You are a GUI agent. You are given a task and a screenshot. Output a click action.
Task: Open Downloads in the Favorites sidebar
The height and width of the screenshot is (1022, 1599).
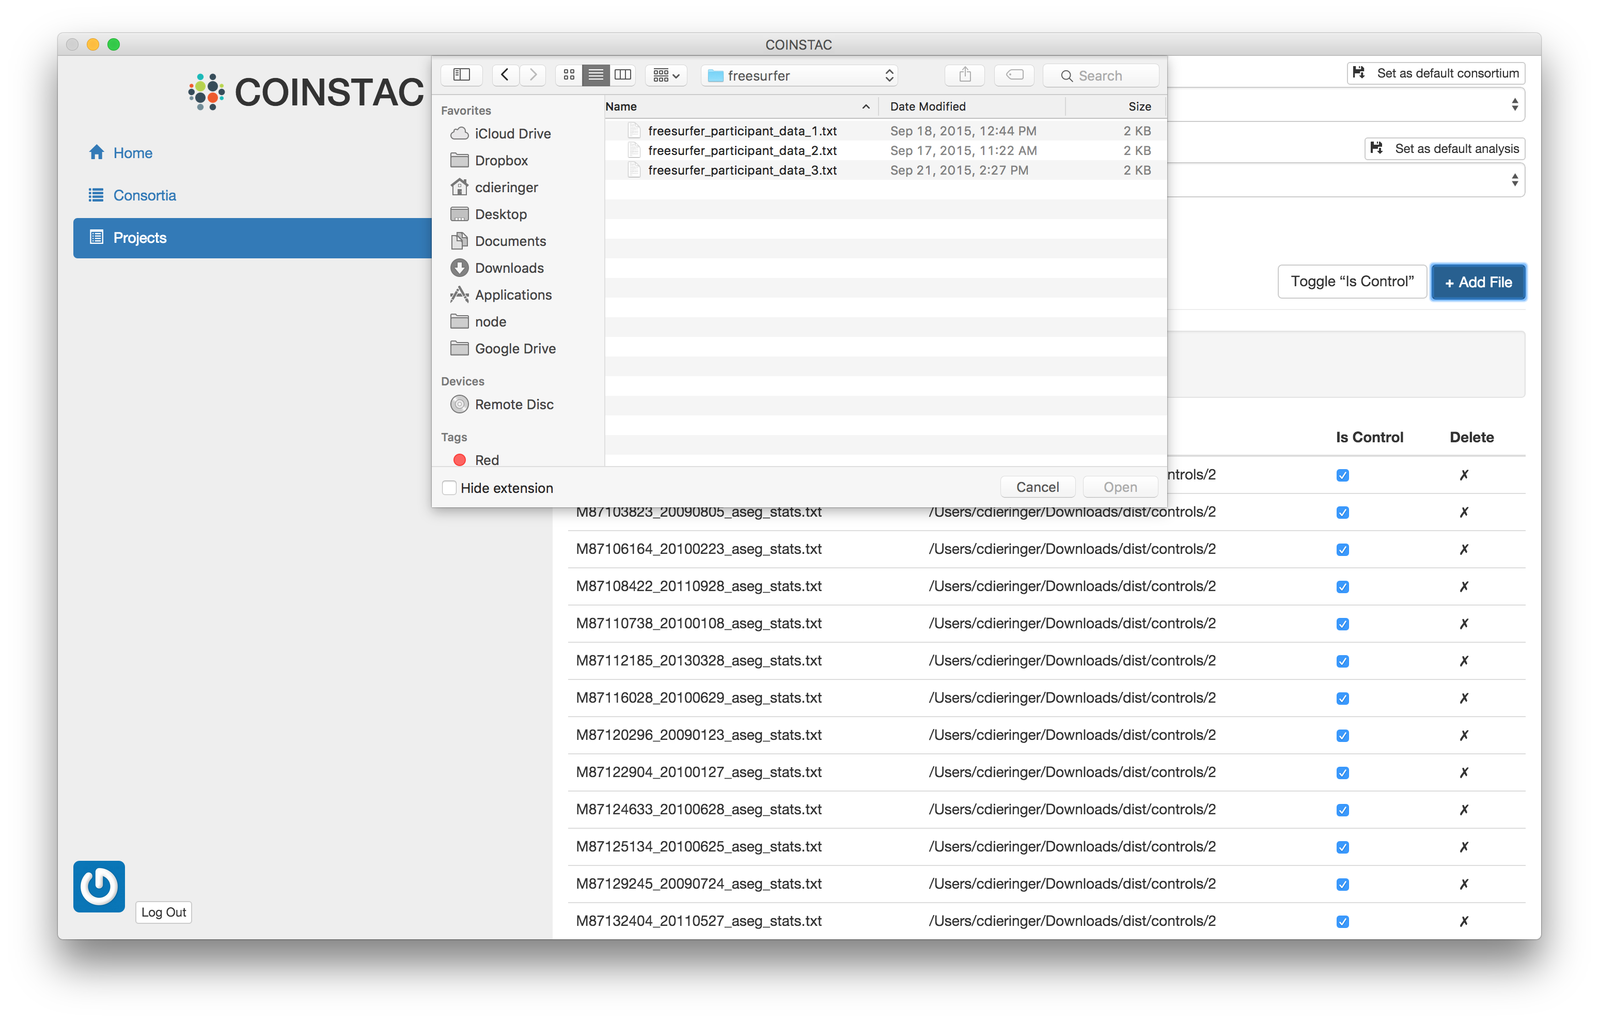pos(509,268)
